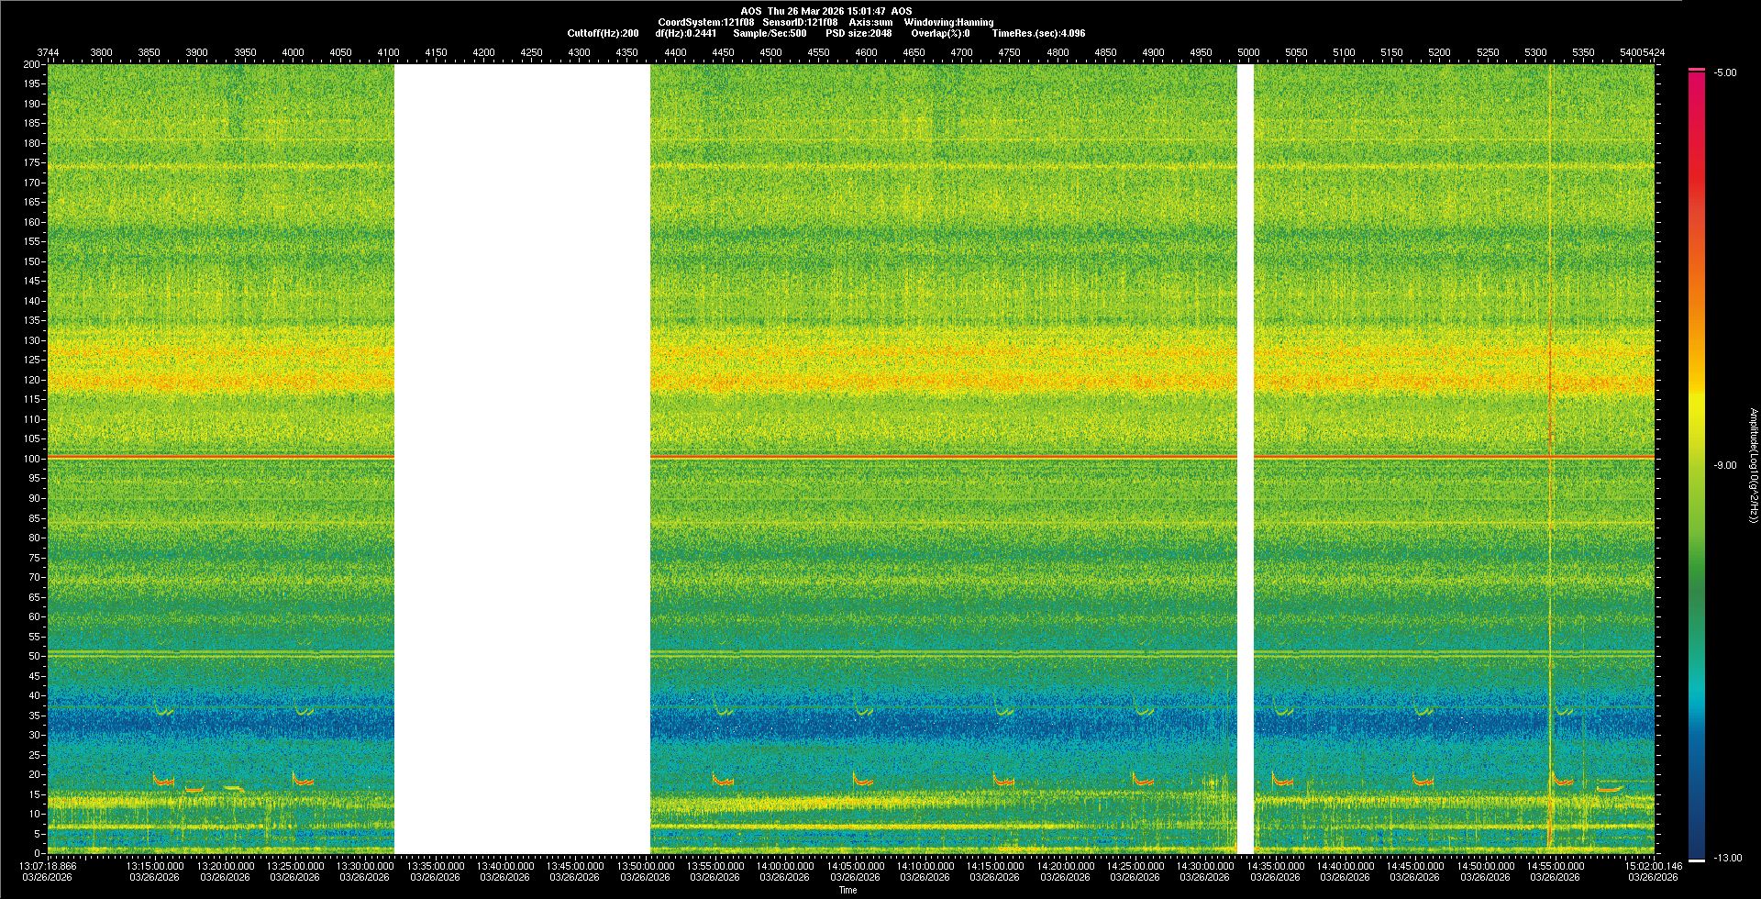
Task: Click the 100 Hz frequency axis label
Action: tap(33, 459)
